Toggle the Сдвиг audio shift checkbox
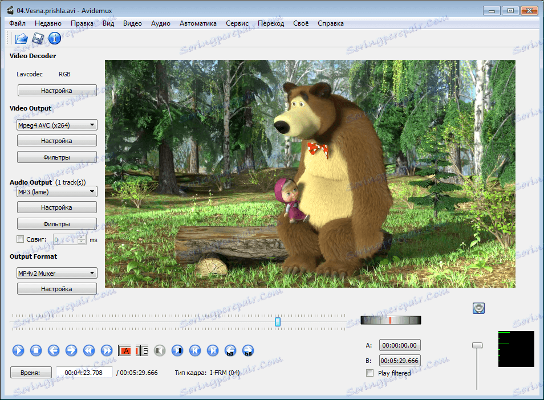 tap(21, 239)
